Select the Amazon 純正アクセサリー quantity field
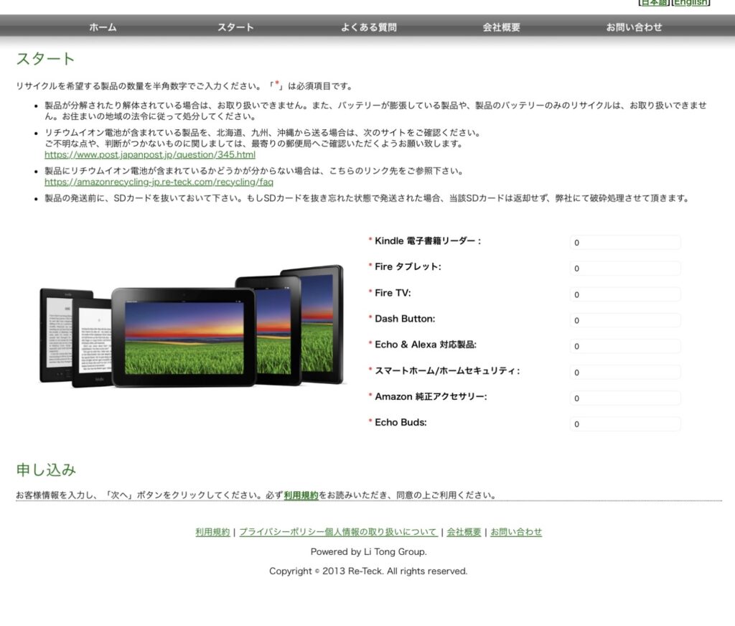Image resolution: width=735 pixels, height=626 pixels. point(624,398)
